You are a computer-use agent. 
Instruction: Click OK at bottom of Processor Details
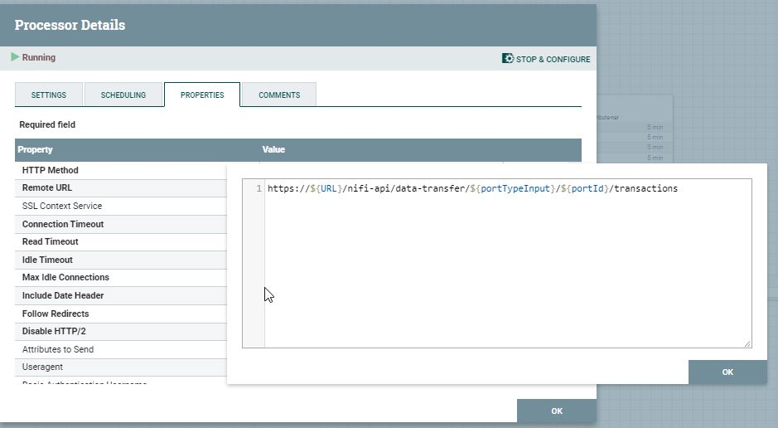pos(557,411)
